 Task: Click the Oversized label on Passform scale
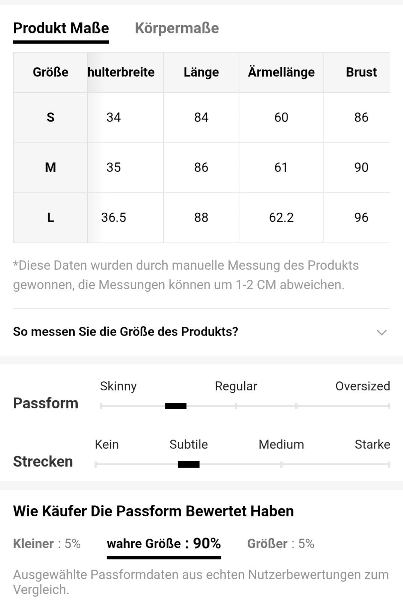coord(362,386)
